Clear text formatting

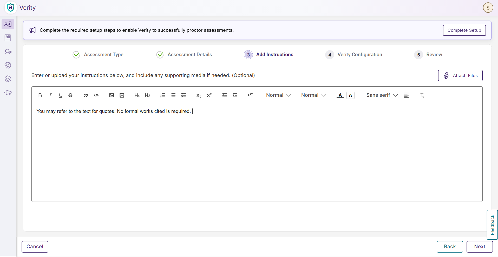pos(422,95)
